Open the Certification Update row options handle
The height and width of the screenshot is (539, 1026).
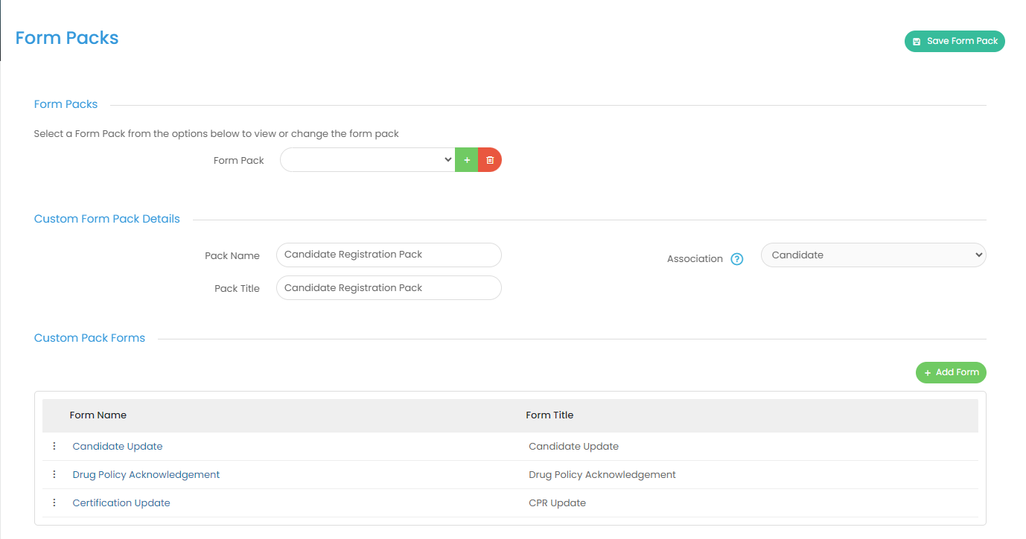click(54, 503)
